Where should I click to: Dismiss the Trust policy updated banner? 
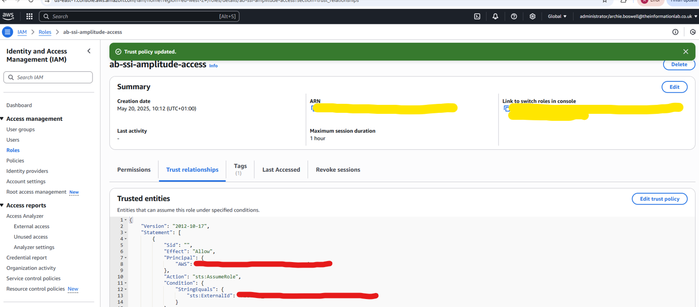[686, 51]
